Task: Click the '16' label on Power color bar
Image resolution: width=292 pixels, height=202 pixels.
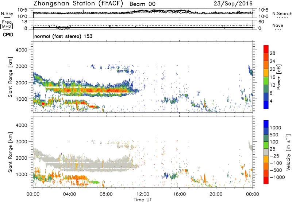Action: coord(272,77)
